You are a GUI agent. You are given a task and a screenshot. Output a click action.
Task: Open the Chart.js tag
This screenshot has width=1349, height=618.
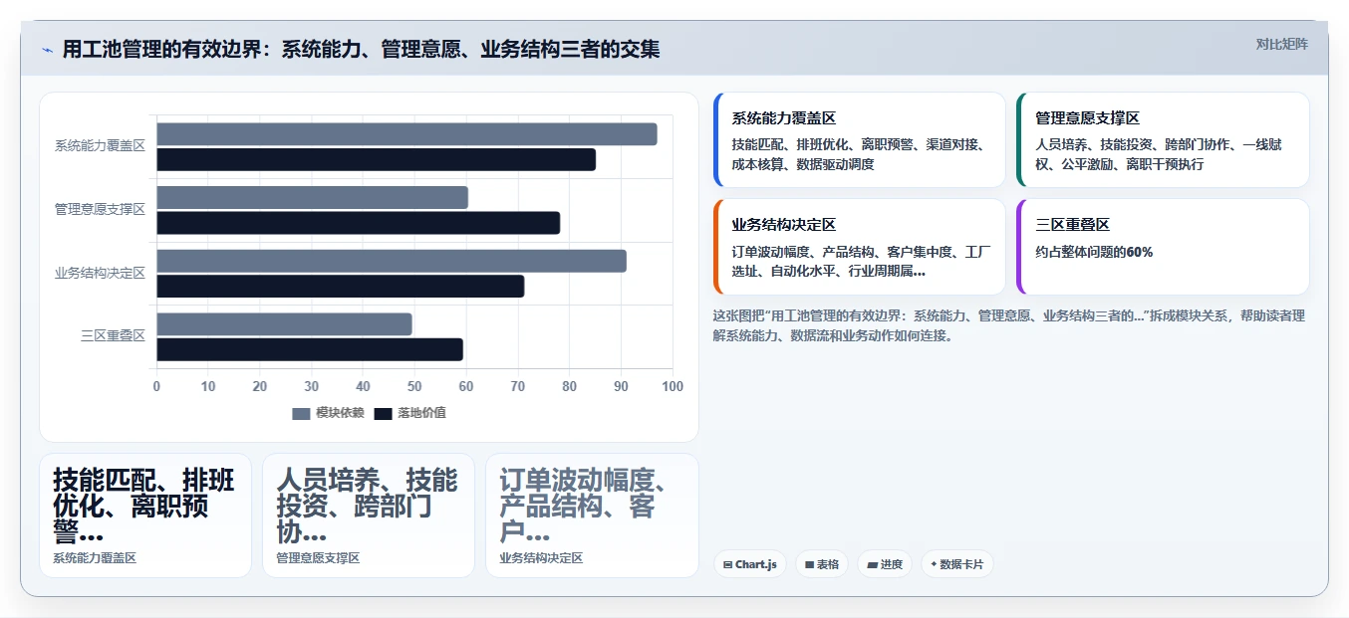[x=750, y=564]
